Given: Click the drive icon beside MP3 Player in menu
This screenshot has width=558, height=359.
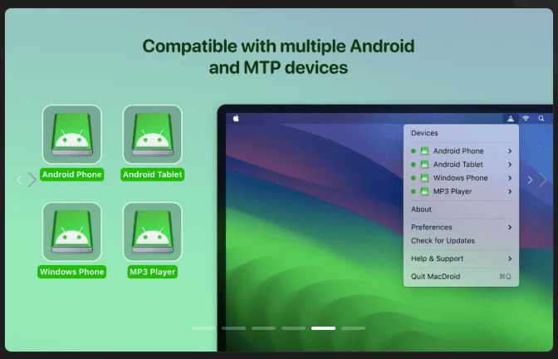Looking at the screenshot, I should click(424, 192).
